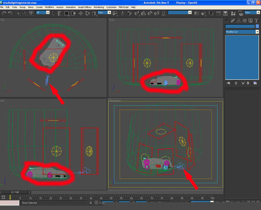261x210 pixels.
Task: Click Remove Modifier trash icon below stack
Action: [x=248, y=83]
